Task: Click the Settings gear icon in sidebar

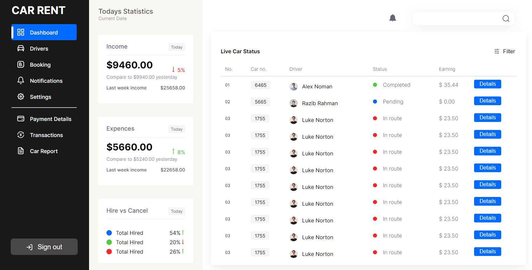Action: click(x=21, y=96)
